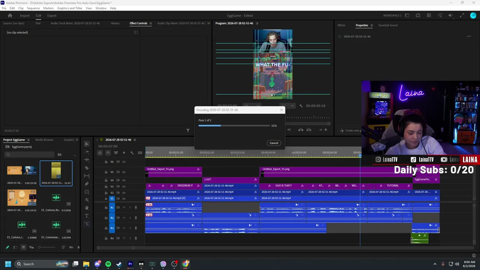Switch Project panel to list view
Viewport: 480px width, 270px height.
click(15, 247)
